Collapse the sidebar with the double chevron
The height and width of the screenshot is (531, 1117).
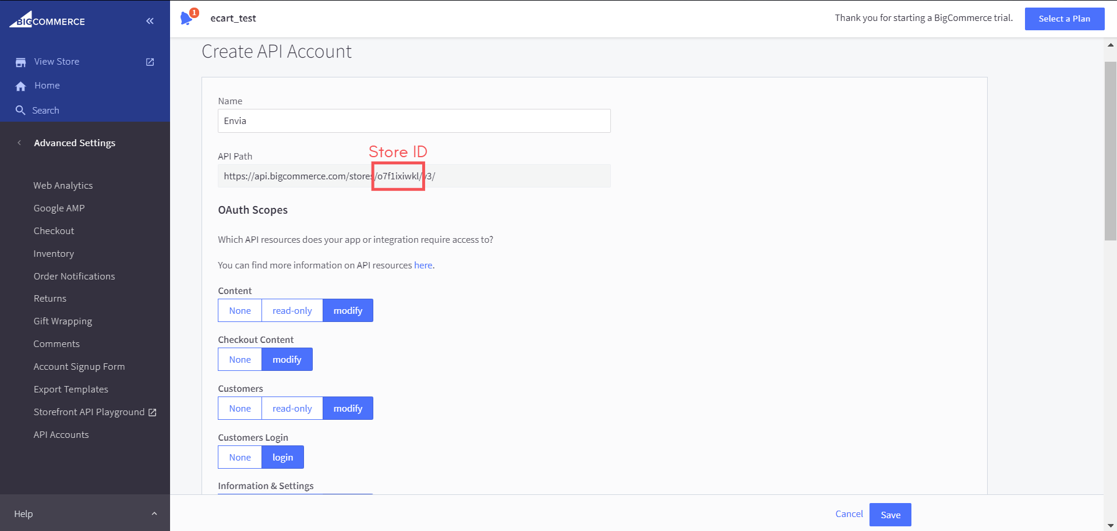coord(150,21)
